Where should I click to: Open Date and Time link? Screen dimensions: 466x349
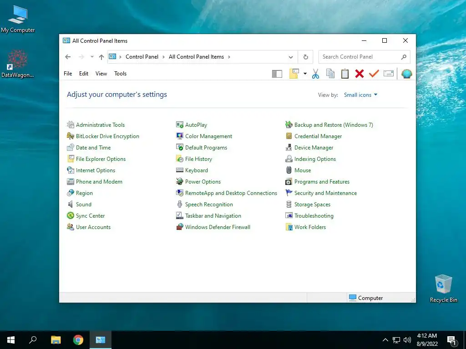coord(93,148)
